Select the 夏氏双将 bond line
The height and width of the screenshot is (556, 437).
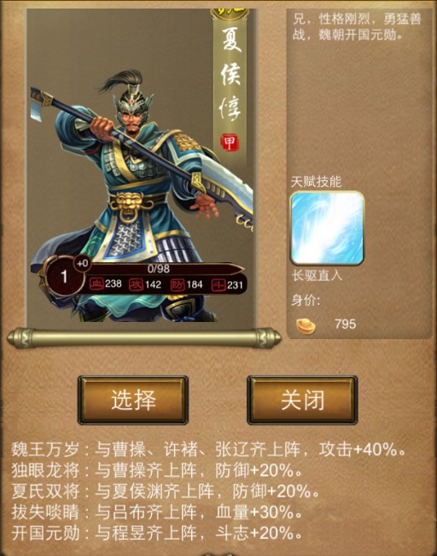[x=166, y=491]
